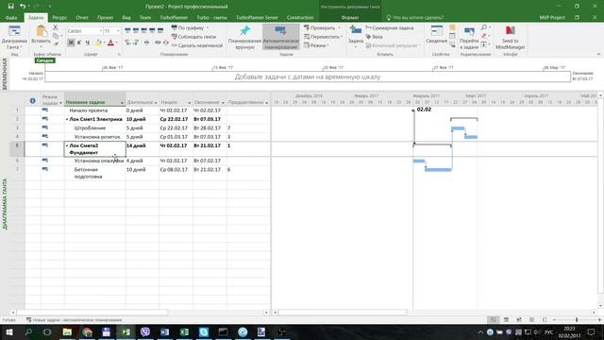Open the find magnifier in editing group
Viewport: 604px width, 340px height.
[x=484, y=27]
